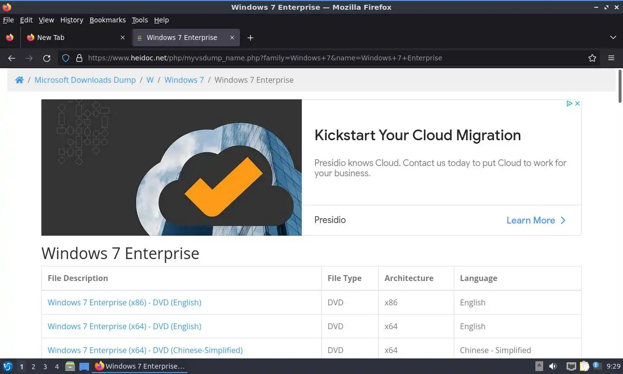Close the ad with the X icon
This screenshot has height=374, width=623.
pyautogui.click(x=577, y=104)
